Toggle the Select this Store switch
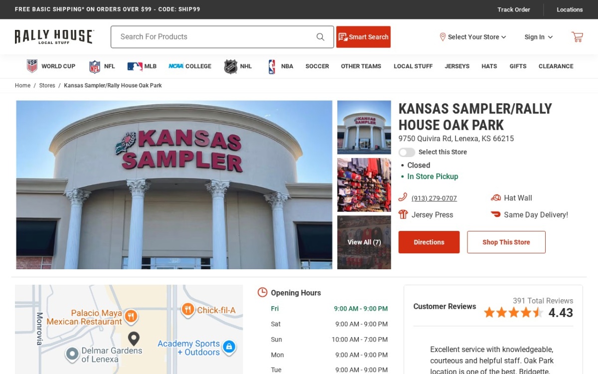598x374 pixels. [x=407, y=152]
